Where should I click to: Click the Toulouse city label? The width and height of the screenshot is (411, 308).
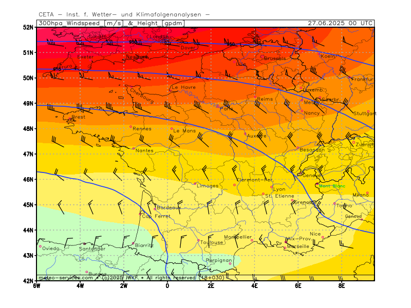212,242
